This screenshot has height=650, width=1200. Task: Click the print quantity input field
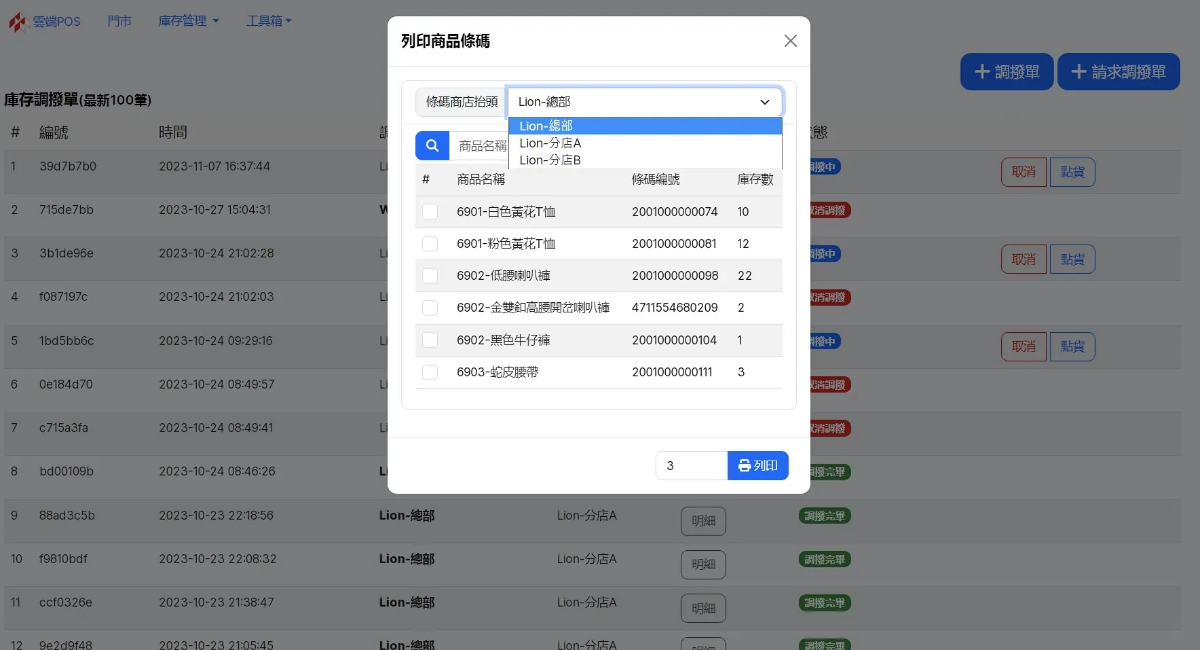click(691, 466)
